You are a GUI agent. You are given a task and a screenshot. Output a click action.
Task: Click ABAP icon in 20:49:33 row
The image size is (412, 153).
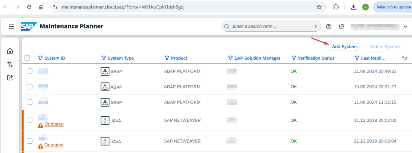pos(105,71)
